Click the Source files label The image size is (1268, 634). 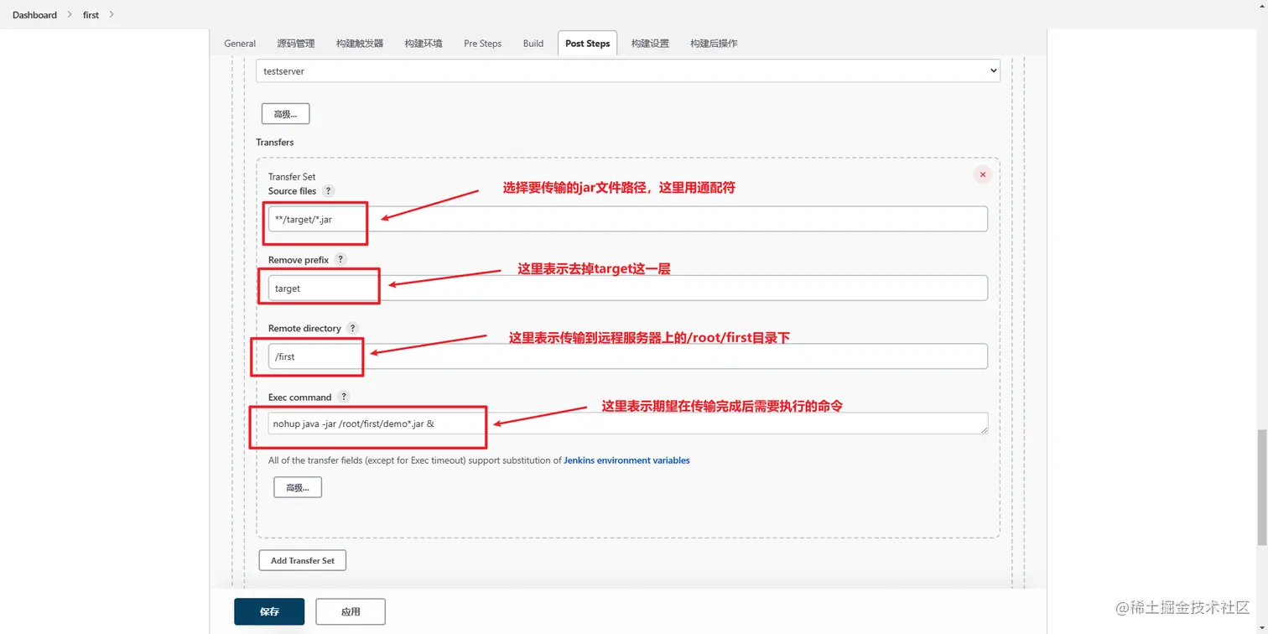(293, 191)
